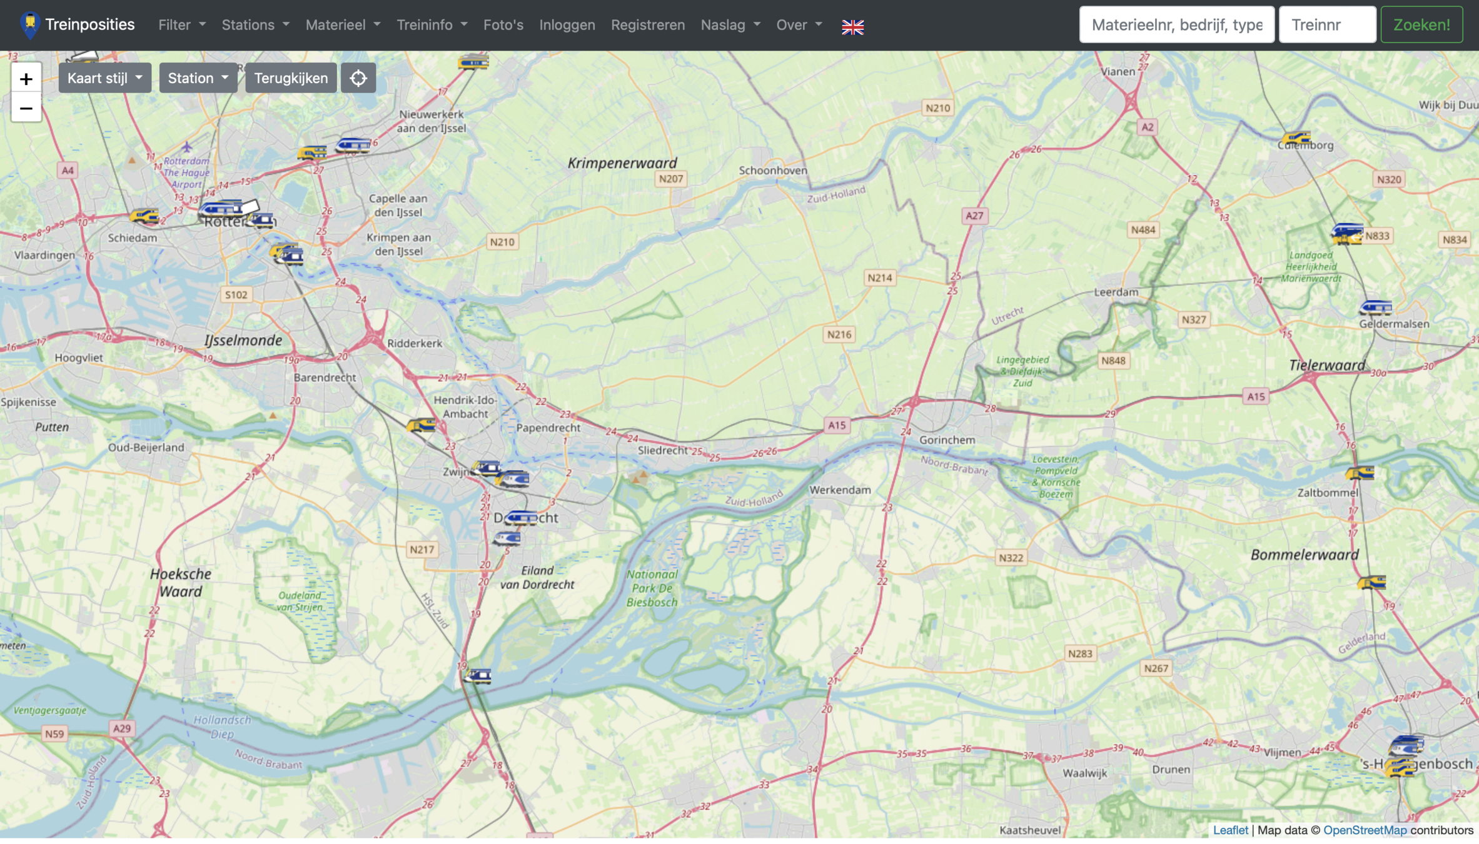The width and height of the screenshot is (1479, 844).
Task: Focus the Treinnr input field
Action: [x=1326, y=25]
